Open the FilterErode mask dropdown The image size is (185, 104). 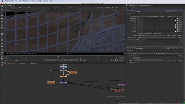[x=148, y=60]
